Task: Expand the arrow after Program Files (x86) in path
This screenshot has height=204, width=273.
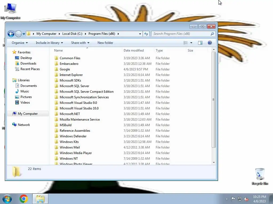Action: (x=118, y=34)
